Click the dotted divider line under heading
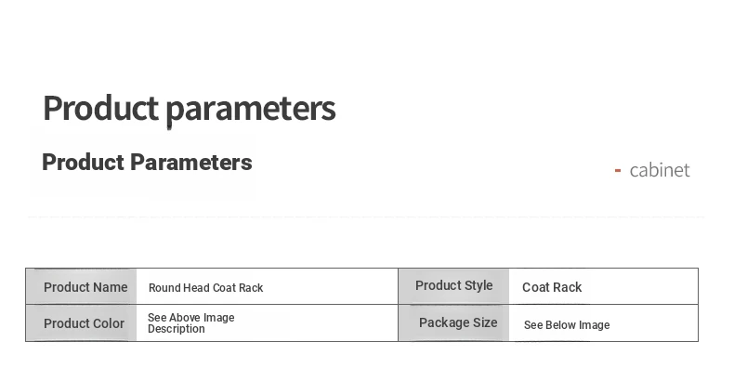 [x=366, y=217]
